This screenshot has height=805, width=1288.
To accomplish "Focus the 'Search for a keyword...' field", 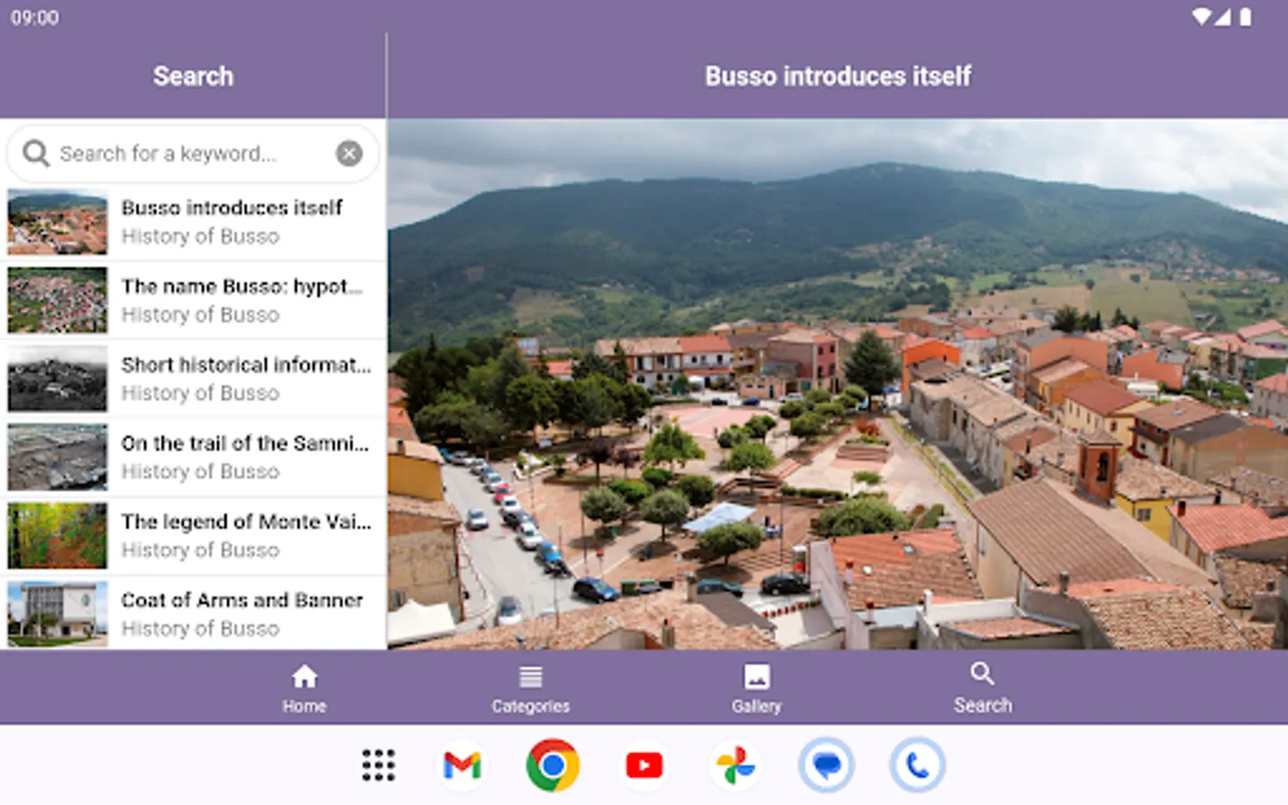I will pos(193,154).
